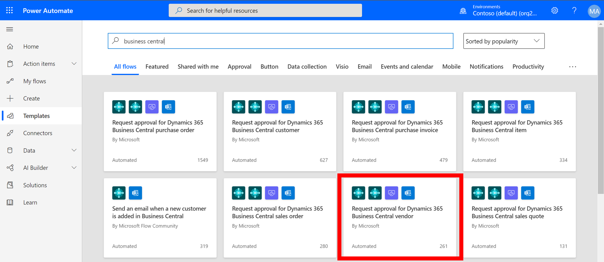Switch environment Contoso (default)

tap(505, 13)
